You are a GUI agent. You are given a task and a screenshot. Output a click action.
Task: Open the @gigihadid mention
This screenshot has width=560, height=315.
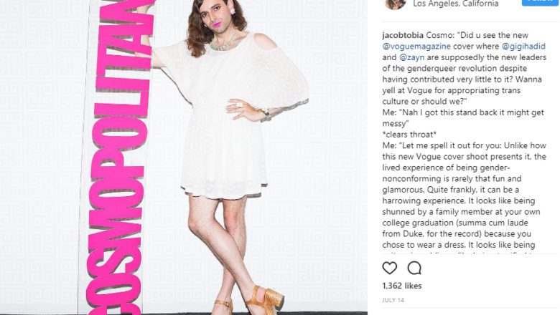click(523, 47)
